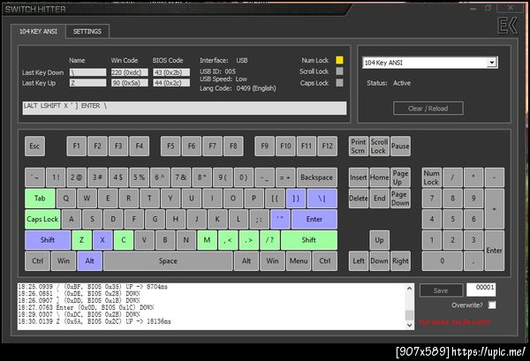
Task: Click the green C key tile
Action: click(x=124, y=240)
